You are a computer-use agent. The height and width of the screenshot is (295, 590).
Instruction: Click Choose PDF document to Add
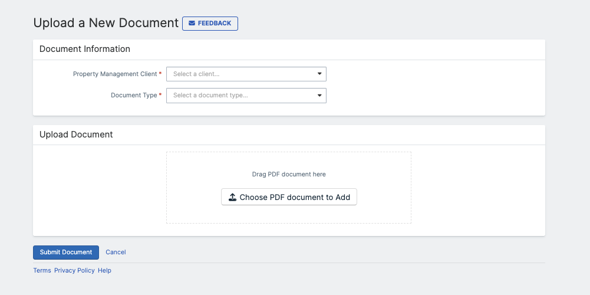[x=289, y=197]
